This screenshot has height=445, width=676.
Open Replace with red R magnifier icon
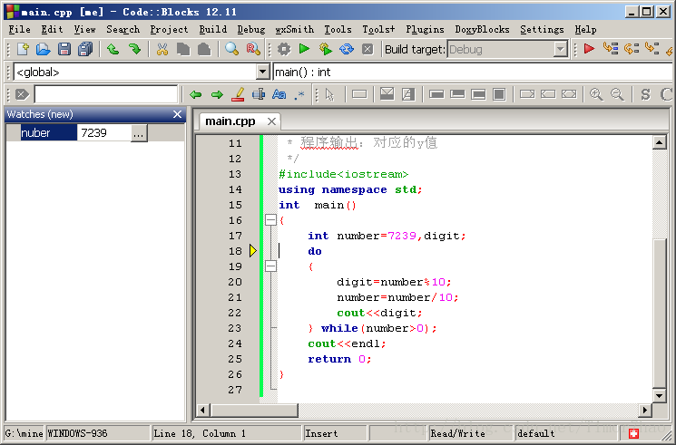click(253, 49)
